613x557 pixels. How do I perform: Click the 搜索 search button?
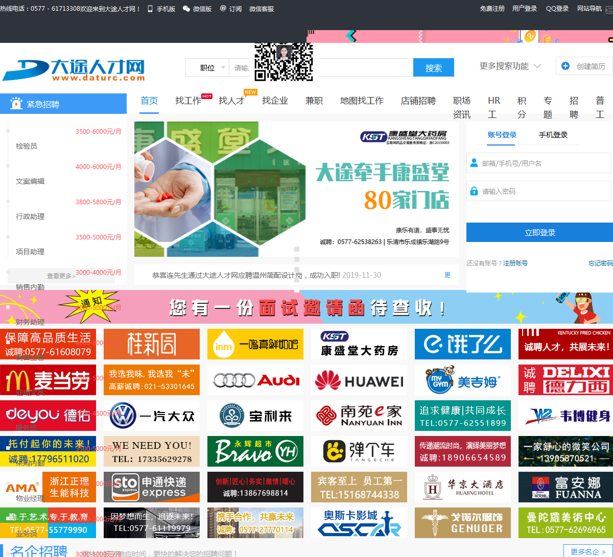[x=434, y=68]
